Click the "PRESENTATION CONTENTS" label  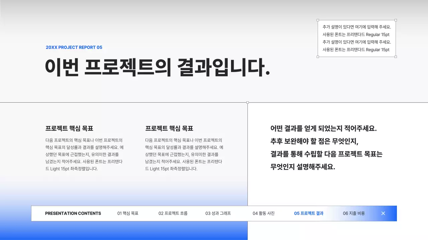73,213
